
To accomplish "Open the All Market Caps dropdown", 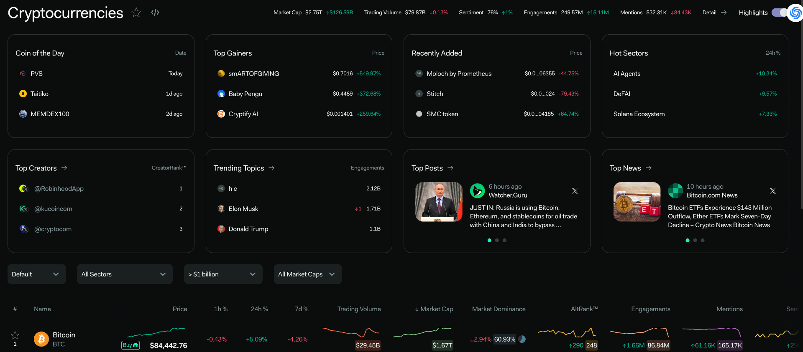I will pos(308,274).
